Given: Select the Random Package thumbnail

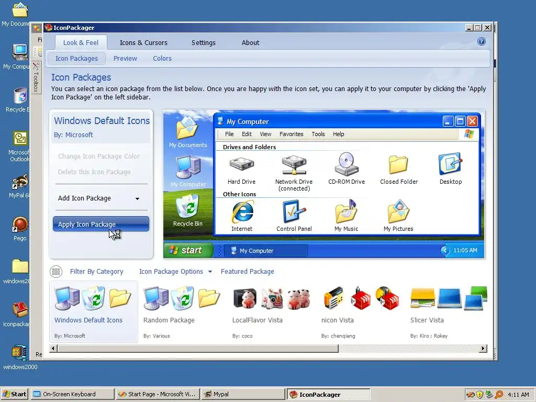Looking at the screenshot, I should (x=182, y=312).
